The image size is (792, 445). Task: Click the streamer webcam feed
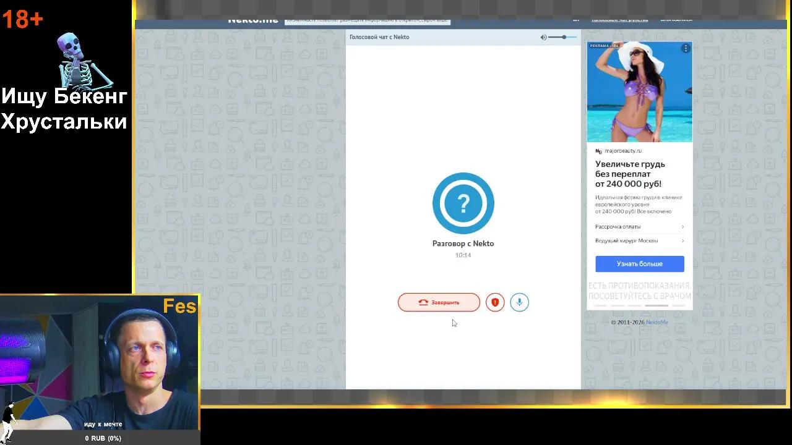[x=99, y=362]
